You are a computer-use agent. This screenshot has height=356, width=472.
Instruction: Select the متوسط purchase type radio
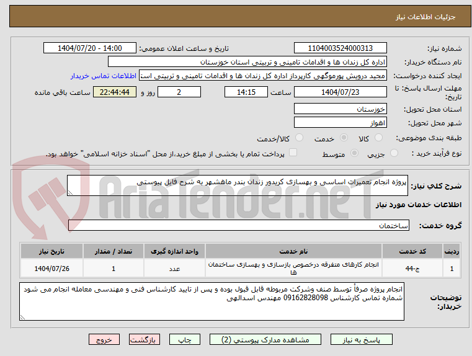(x=354, y=153)
